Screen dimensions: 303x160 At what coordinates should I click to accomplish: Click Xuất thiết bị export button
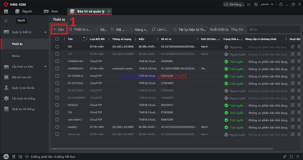[x=219, y=30]
